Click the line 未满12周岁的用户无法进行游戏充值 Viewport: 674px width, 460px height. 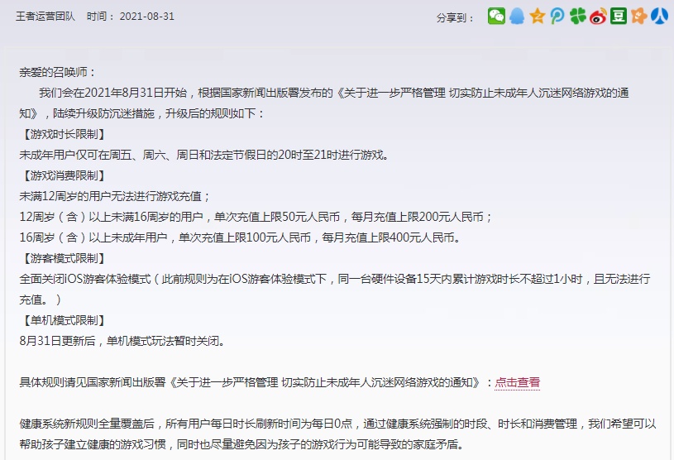tap(115, 196)
